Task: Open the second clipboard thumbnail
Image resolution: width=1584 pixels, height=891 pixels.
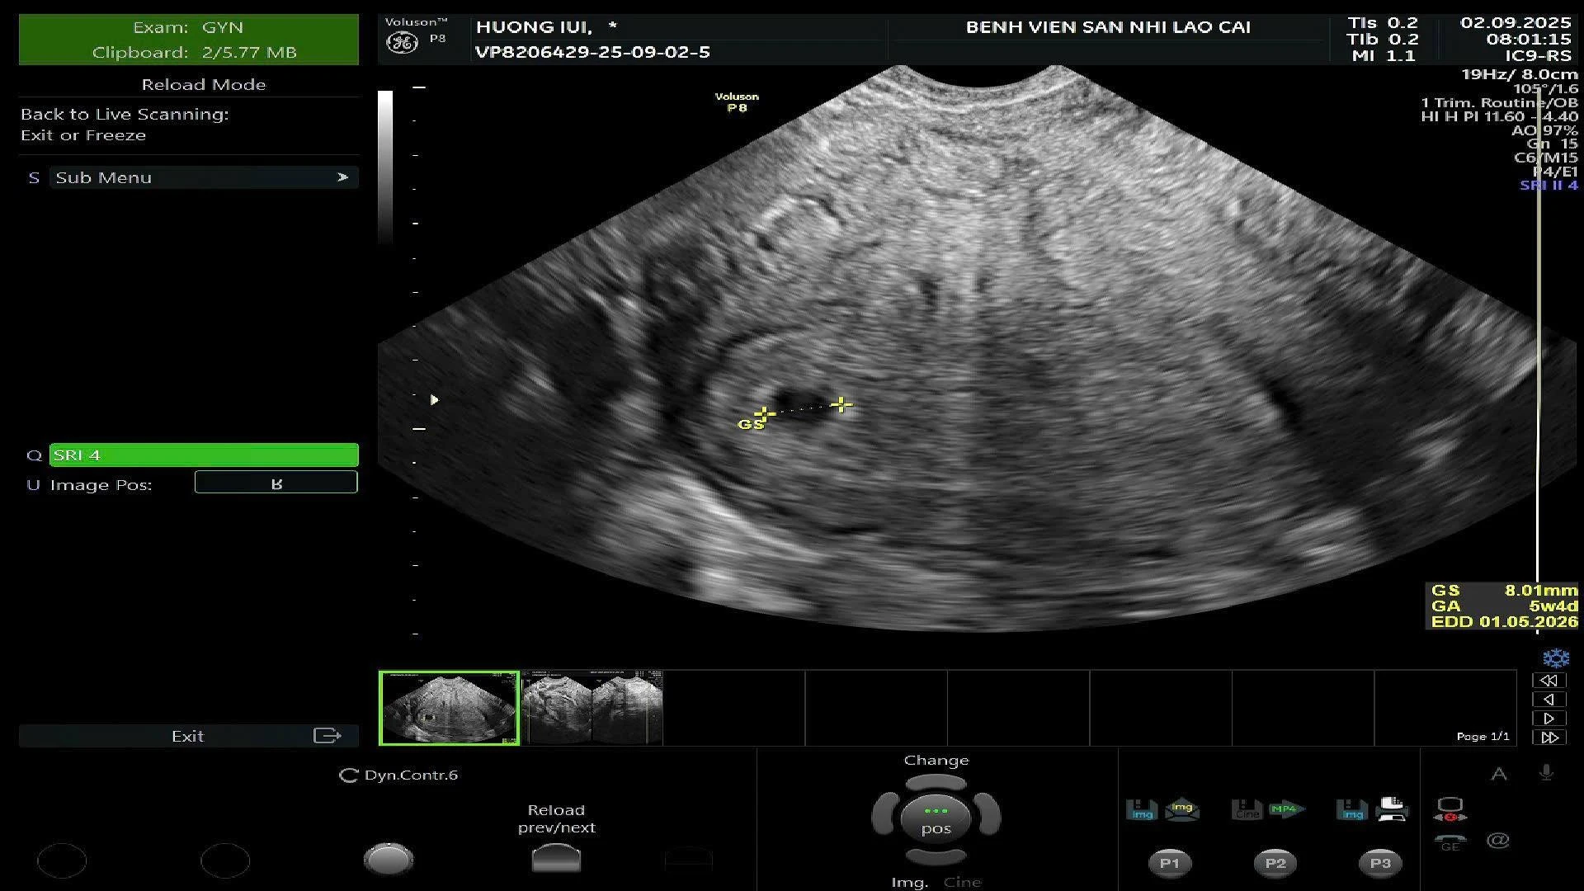Action: tap(592, 708)
